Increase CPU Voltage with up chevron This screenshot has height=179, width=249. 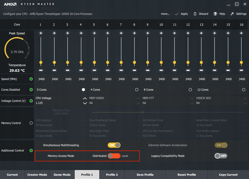pos(85,99)
